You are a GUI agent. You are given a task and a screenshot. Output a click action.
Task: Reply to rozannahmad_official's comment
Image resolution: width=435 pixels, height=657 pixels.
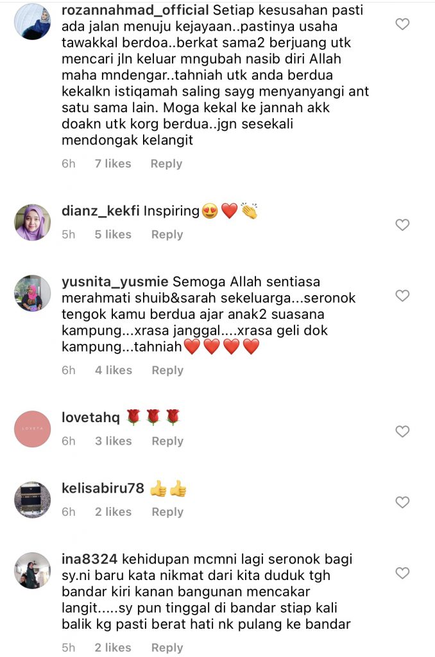166,164
